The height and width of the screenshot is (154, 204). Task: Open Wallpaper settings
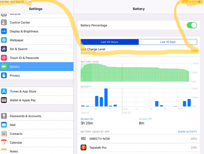click(37, 40)
